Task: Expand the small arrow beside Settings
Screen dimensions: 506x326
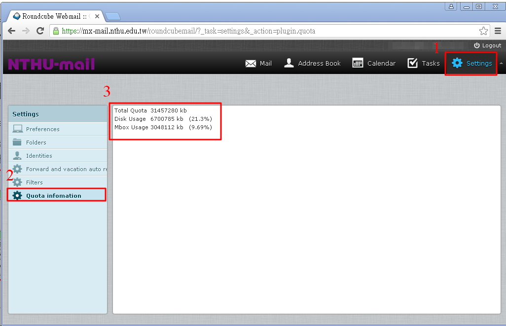Action: tap(501, 64)
